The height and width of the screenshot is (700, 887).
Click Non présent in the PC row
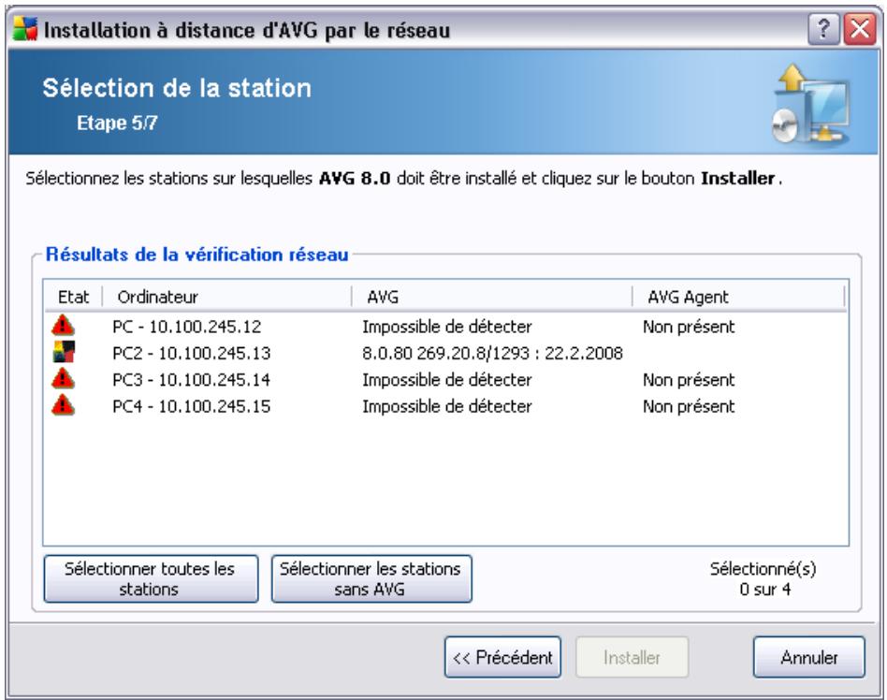[689, 327]
